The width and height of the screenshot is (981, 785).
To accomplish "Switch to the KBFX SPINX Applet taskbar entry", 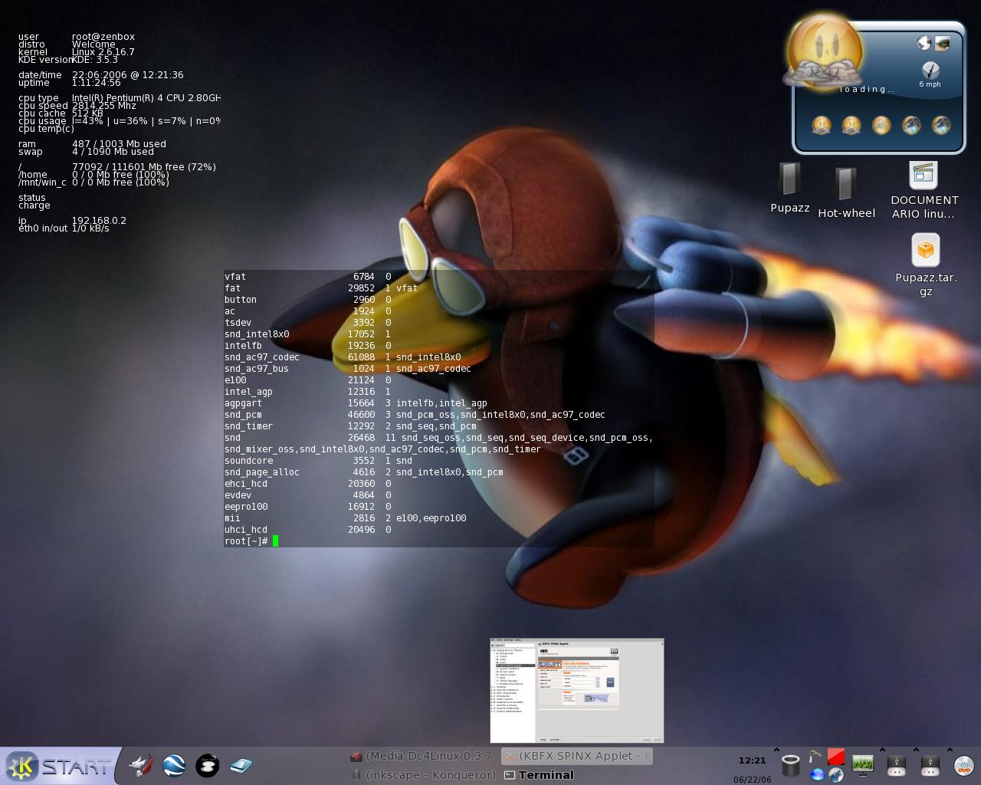I will pyautogui.click(x=576, y=756).
